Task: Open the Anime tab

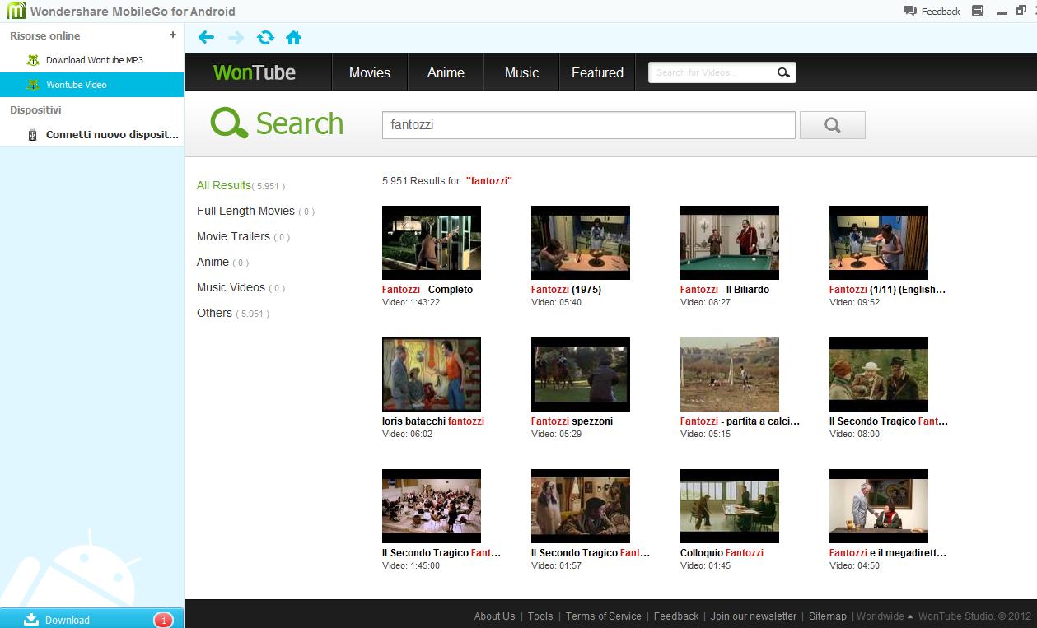Action: (x=446, y=72)
